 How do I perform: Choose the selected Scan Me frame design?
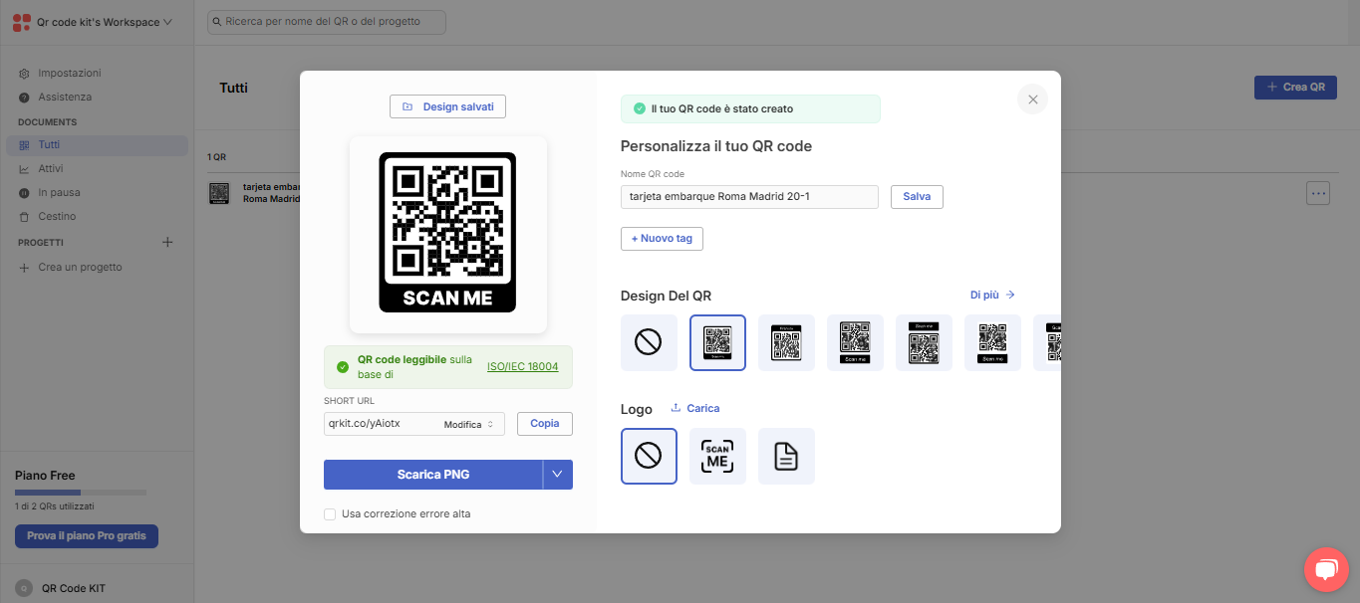click(x=717, y=342)
